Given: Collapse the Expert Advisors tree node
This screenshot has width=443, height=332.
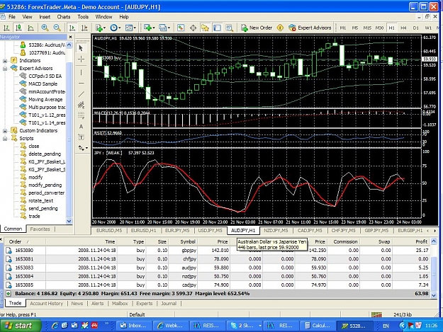Looking at the screenshot, I should pos(5,69).
